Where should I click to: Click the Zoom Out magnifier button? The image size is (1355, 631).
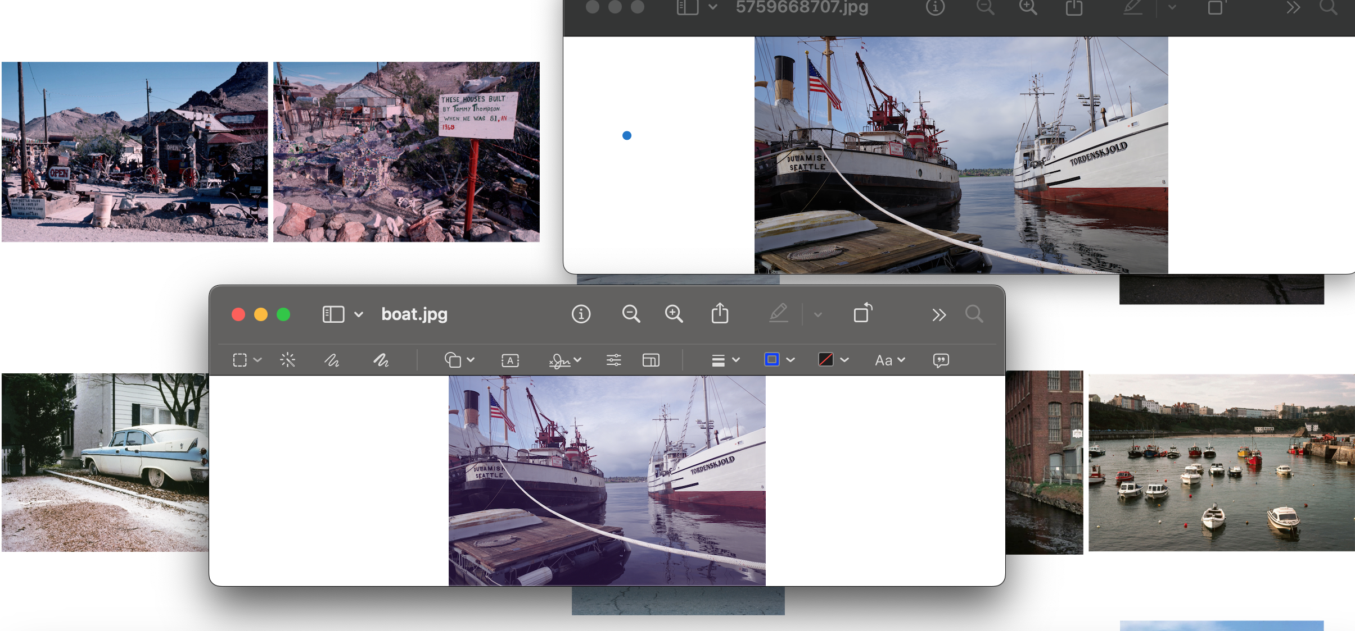pyautogui.click(x=631, y=314)
